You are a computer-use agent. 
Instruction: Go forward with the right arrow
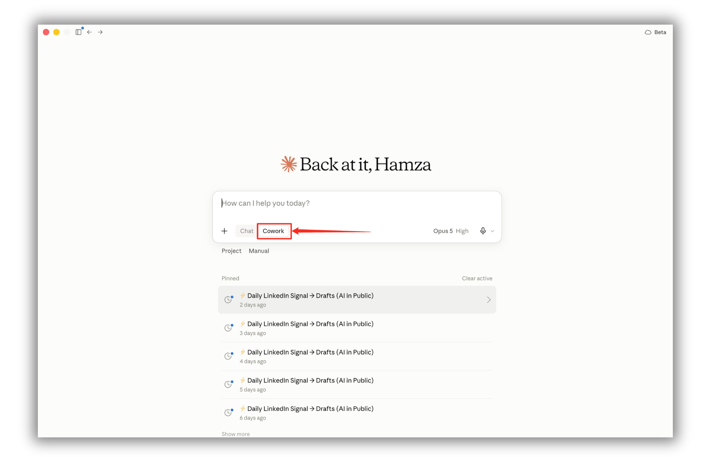pos(100,32)
